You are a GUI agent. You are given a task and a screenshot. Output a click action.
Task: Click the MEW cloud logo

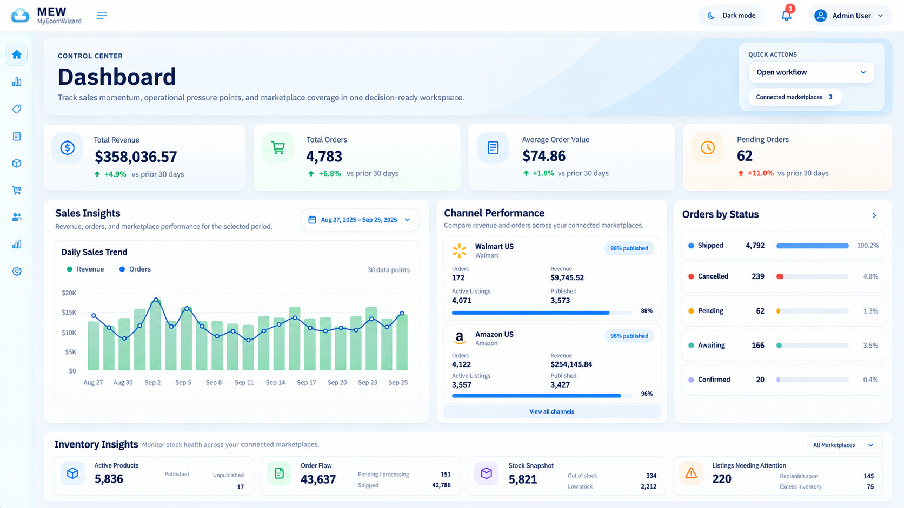pyautogui.click(x=20, y=16)
